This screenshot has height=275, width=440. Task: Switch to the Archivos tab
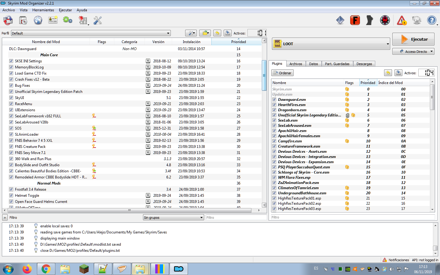296,64
